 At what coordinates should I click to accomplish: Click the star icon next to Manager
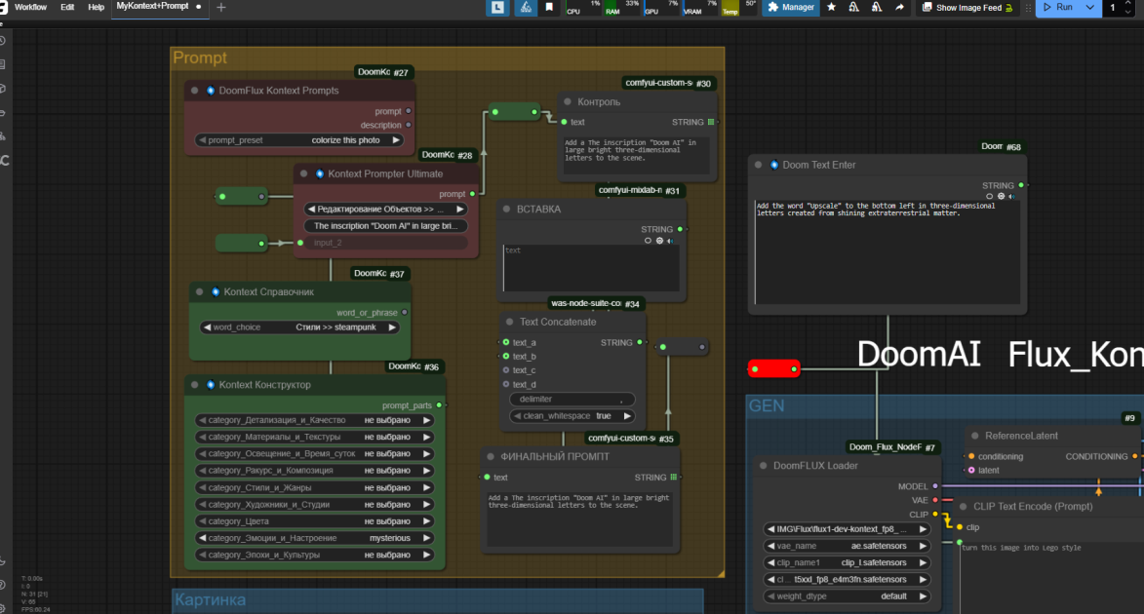pos(831,7)
